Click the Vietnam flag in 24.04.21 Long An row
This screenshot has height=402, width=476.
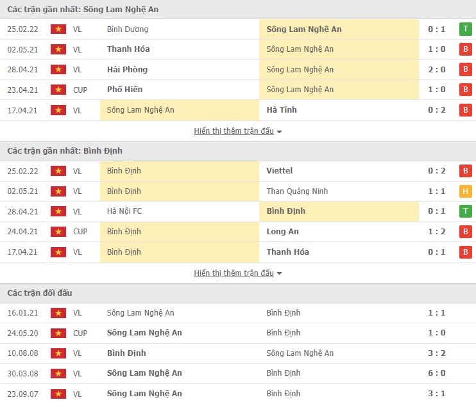coord(58,232)
